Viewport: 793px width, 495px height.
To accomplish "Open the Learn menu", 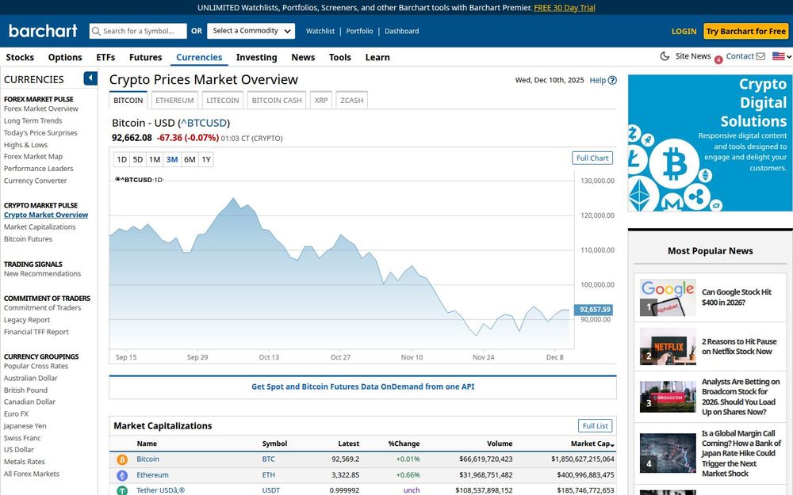I will [x=377, y=57].
